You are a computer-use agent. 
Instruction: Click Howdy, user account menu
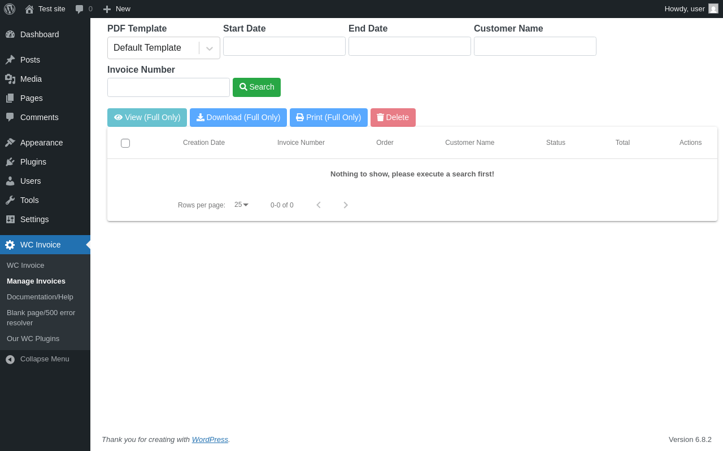point(691,9)
